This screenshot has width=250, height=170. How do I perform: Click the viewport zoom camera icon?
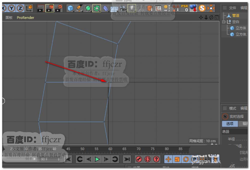[206, 18]
